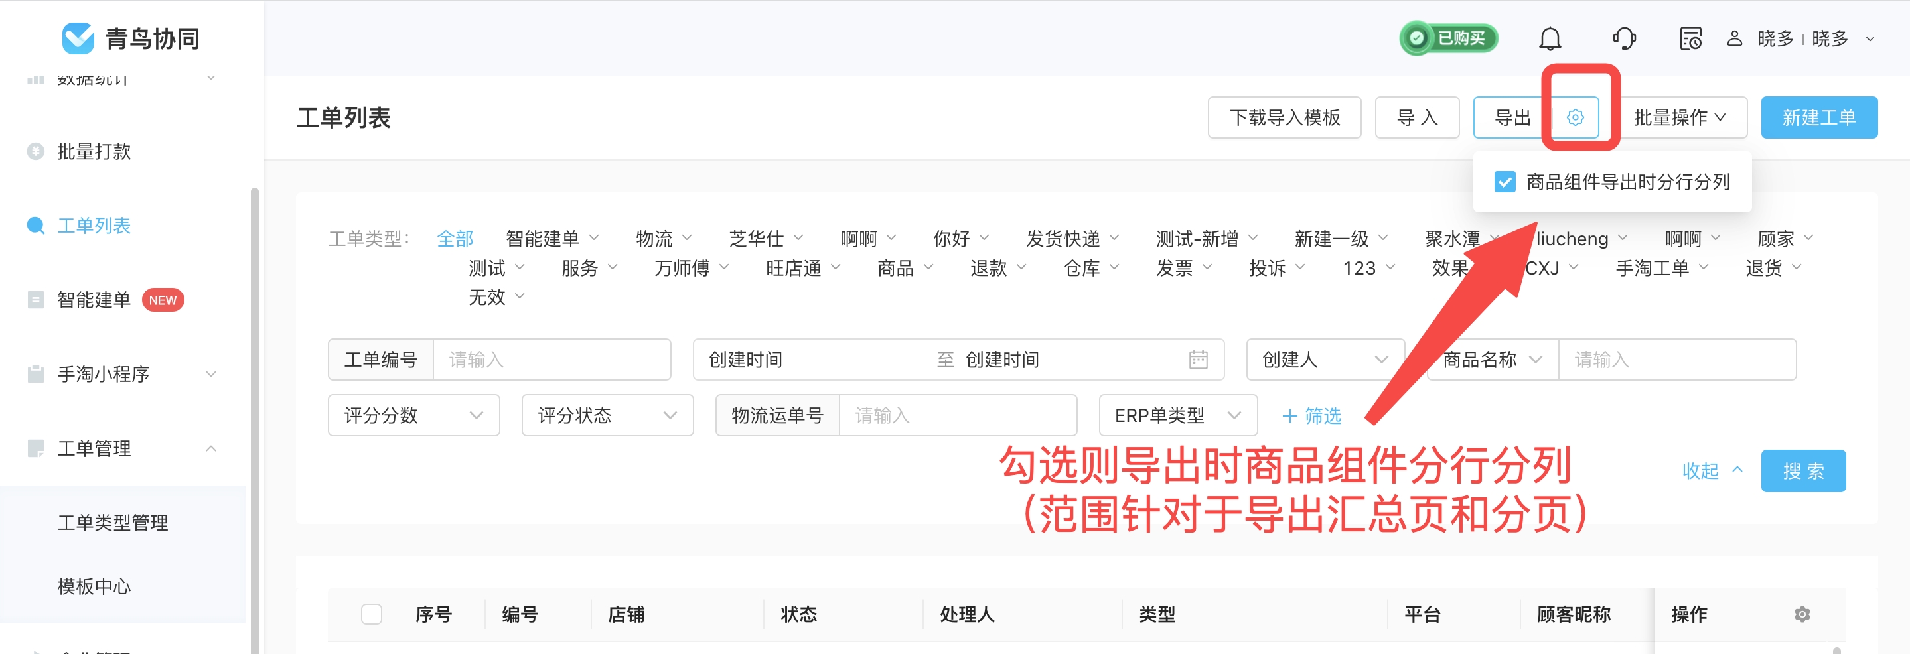Image resolution: width=1910 pixels, height=654 pixels.
Task: Click 工单编号 input field
Action: [551, 360]
